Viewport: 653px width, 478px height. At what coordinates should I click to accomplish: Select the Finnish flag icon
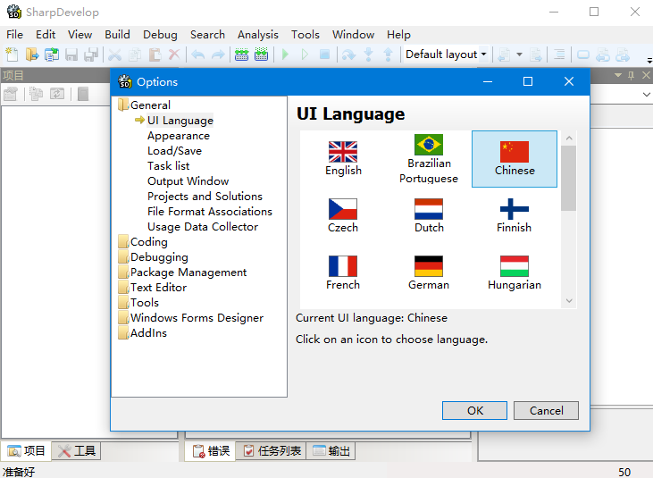(x=515, y=209)
